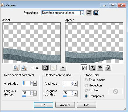Click the proof eye icon
Viewport: 128px width, 112px height.
click(x=100, y=68)
